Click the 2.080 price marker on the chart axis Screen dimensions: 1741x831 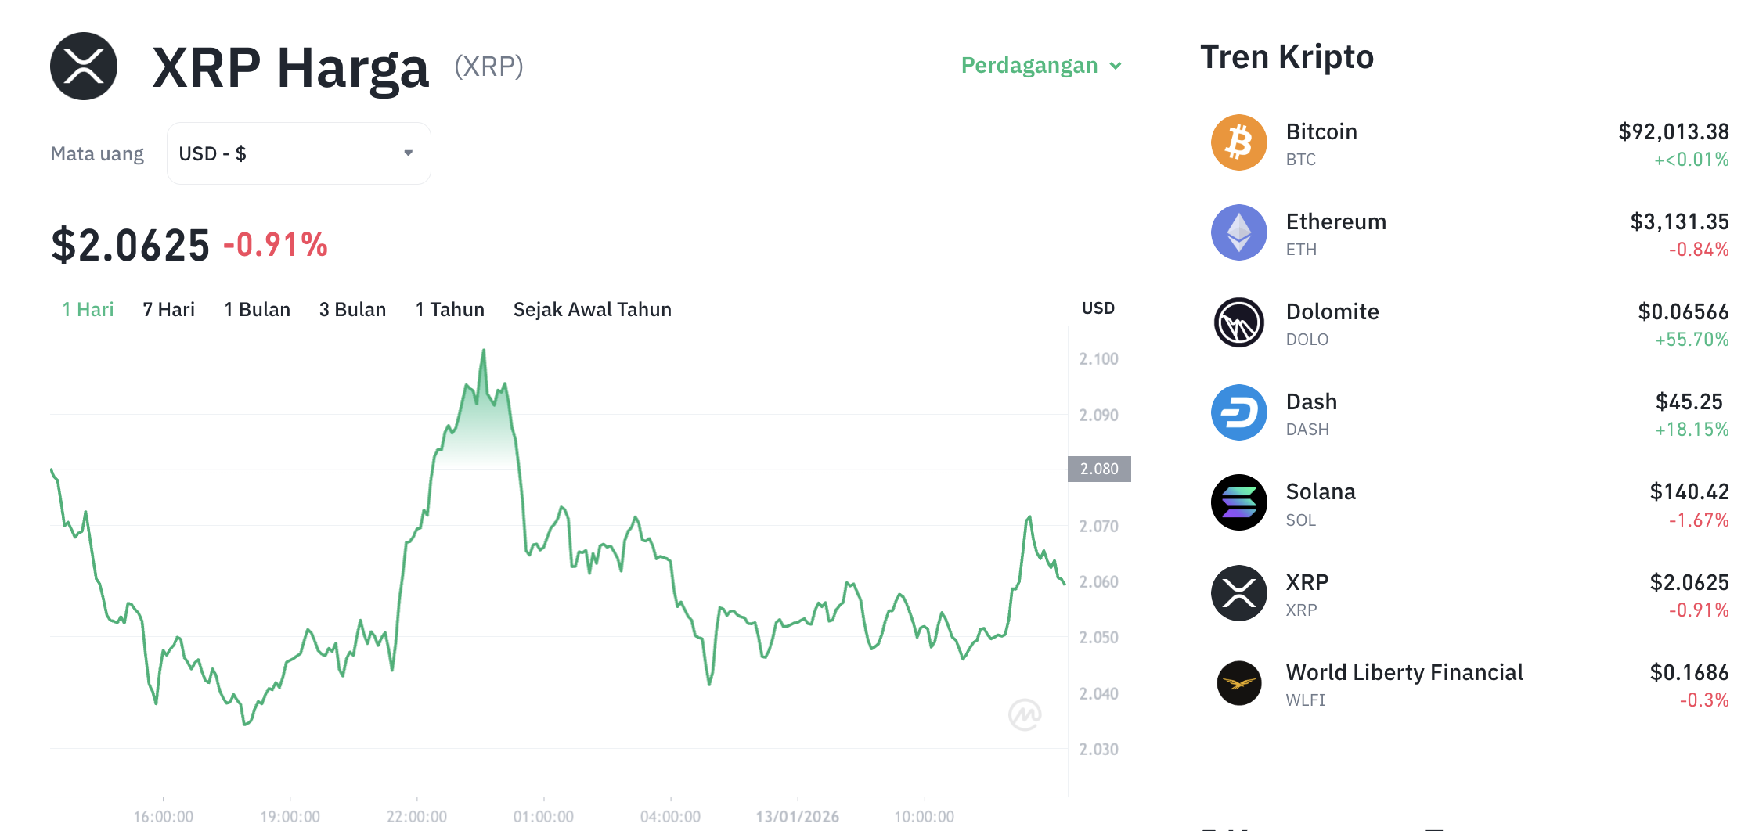click(x=1099, y=469)
